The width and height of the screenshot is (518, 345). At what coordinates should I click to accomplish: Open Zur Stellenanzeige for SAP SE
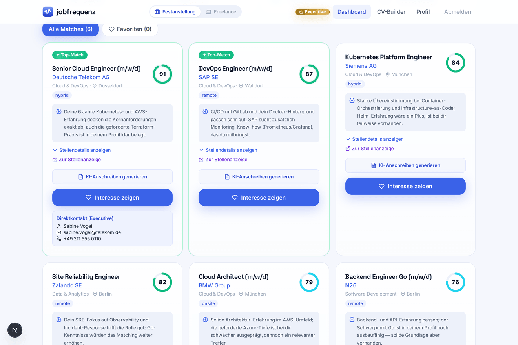point(223,160)
